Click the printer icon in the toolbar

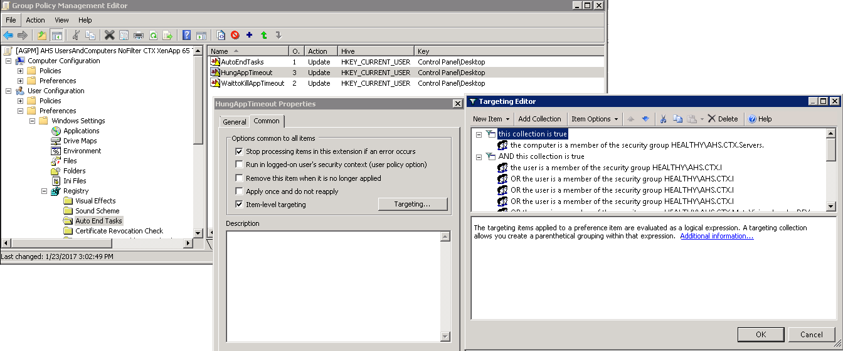[138, 35]
